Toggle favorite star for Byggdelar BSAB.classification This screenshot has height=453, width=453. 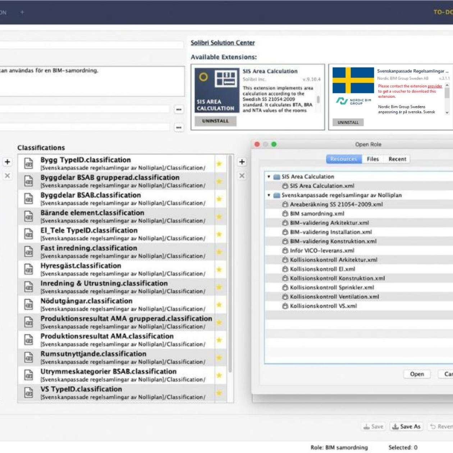point(219,199)
